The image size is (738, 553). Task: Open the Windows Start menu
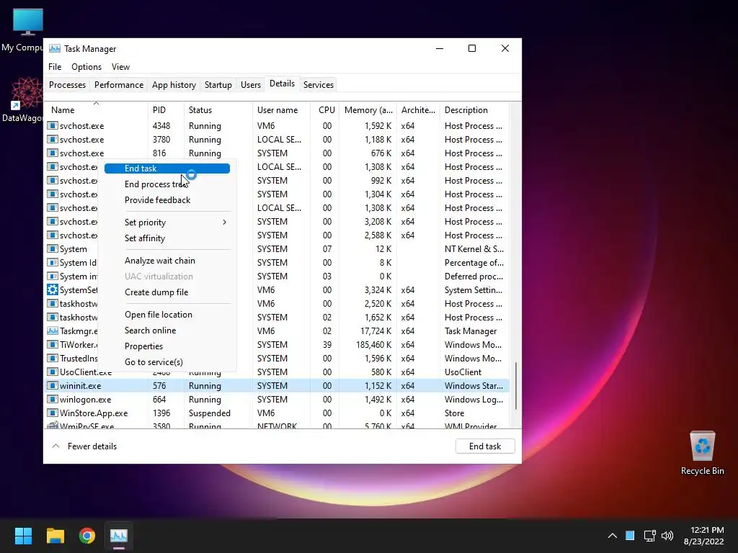(x=23, y=536)
